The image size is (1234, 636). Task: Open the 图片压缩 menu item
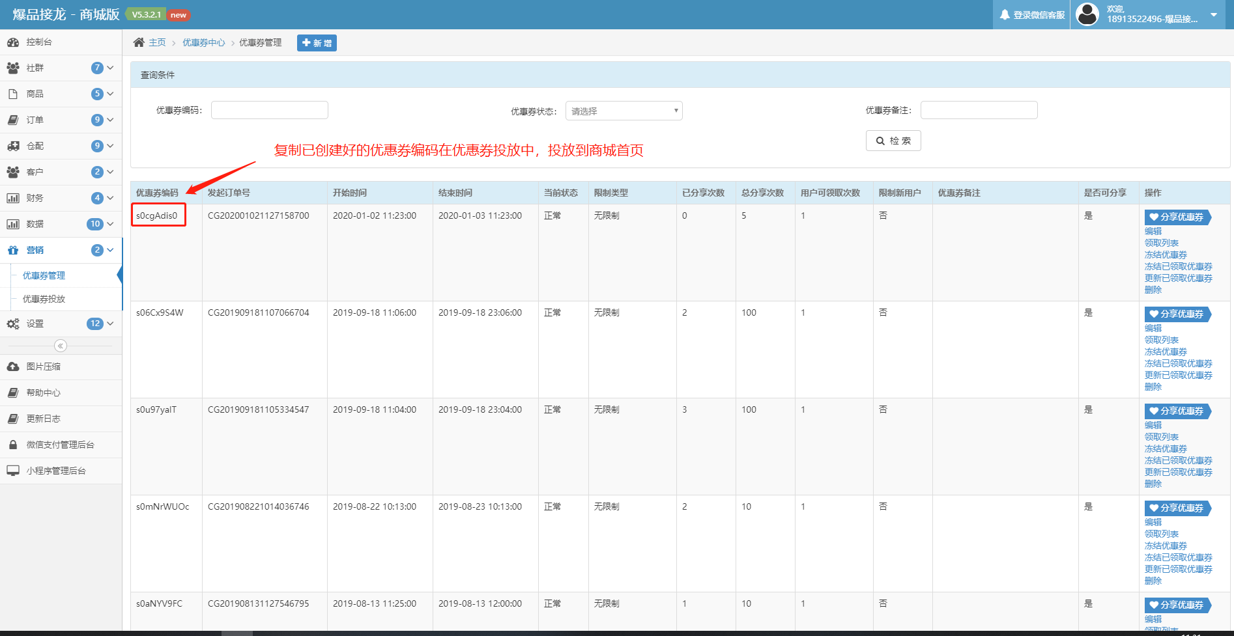click(x=61, y=366)
